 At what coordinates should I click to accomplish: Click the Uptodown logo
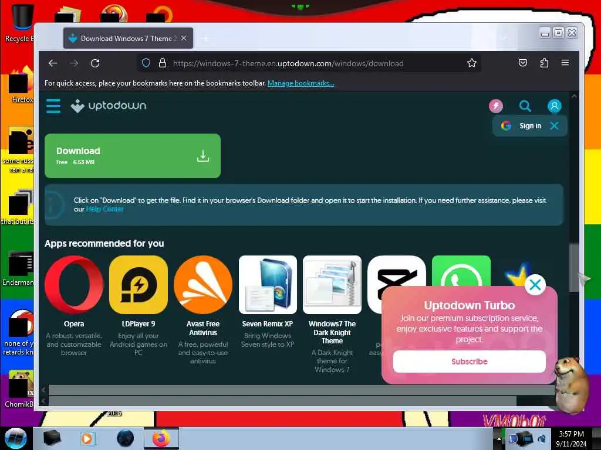click(109, 105)
